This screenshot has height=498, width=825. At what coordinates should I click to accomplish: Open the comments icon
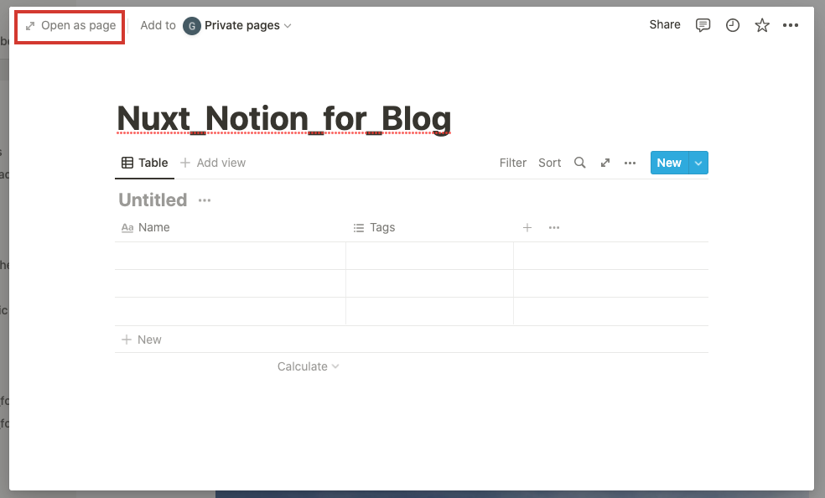703,25
